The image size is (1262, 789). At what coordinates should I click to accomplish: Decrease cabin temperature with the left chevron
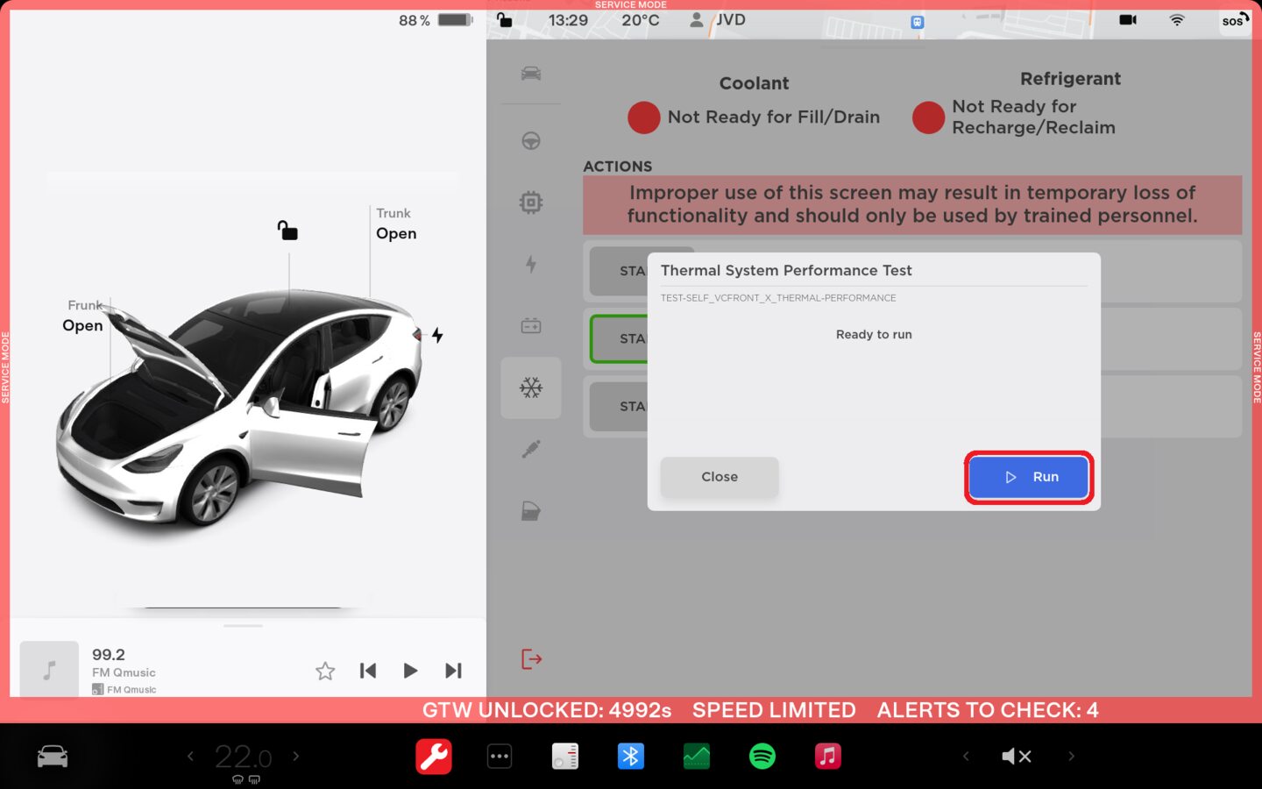coord(190,756)
